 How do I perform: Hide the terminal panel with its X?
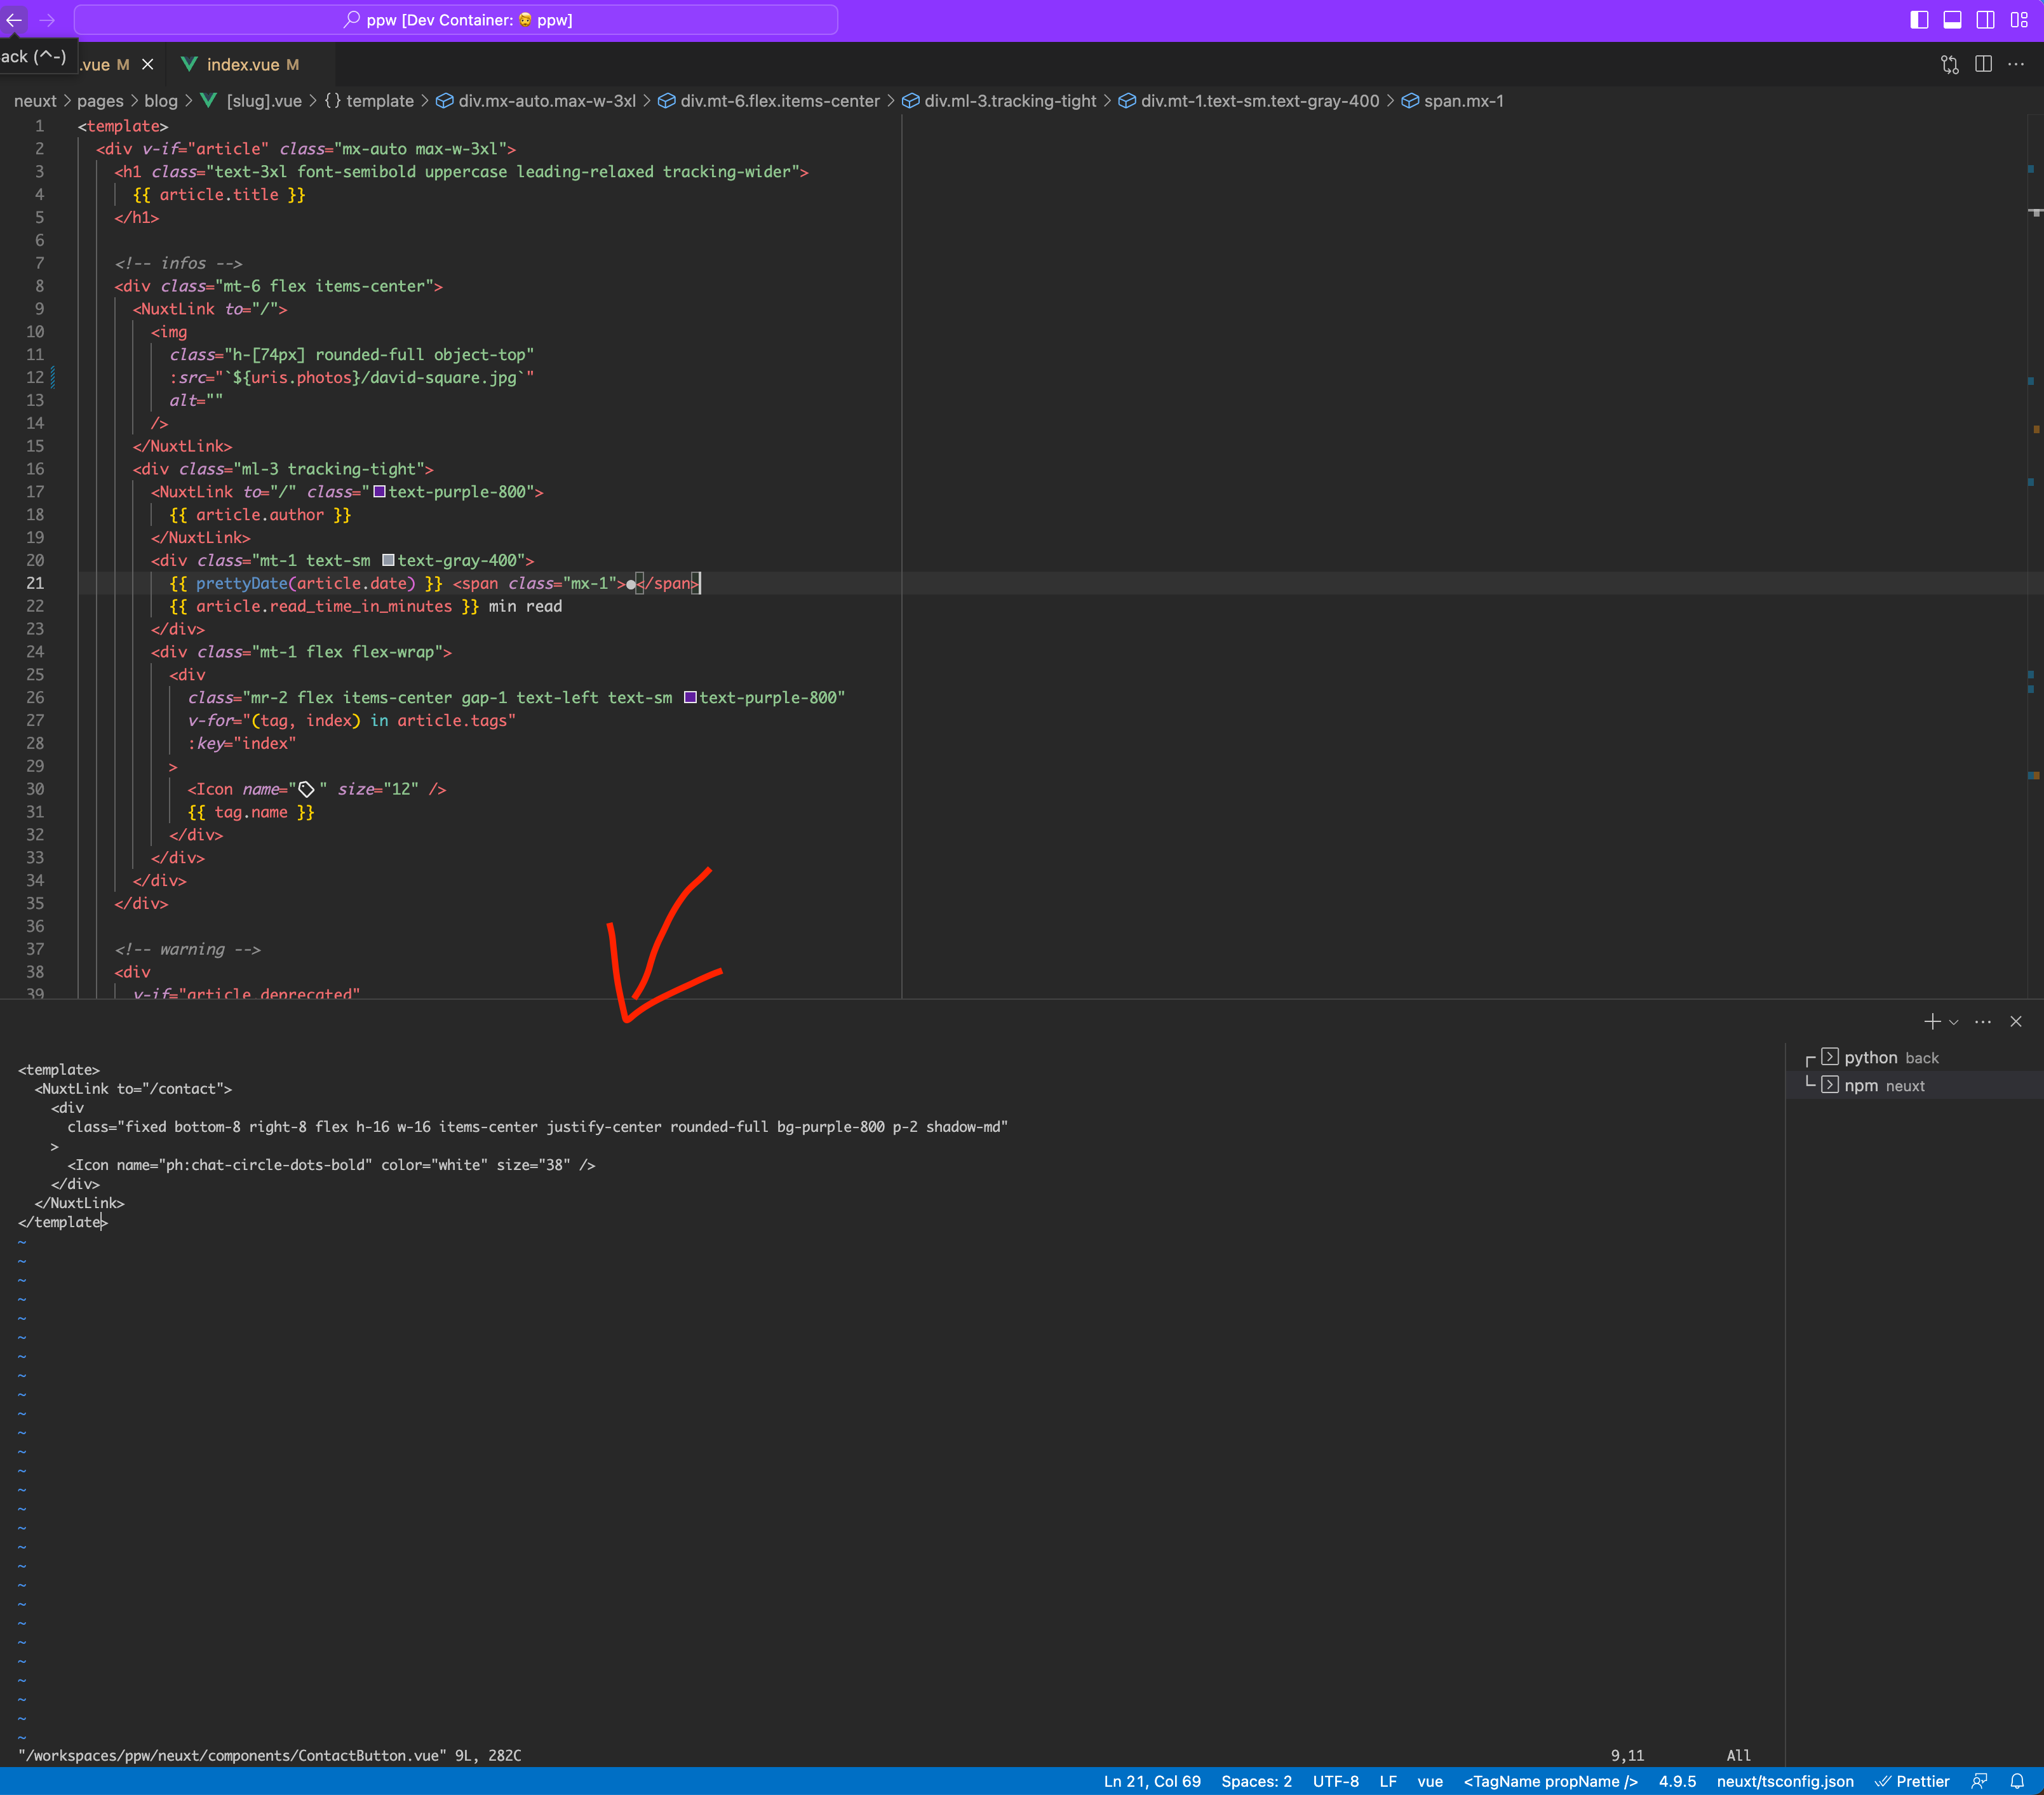(2016, 1021)
